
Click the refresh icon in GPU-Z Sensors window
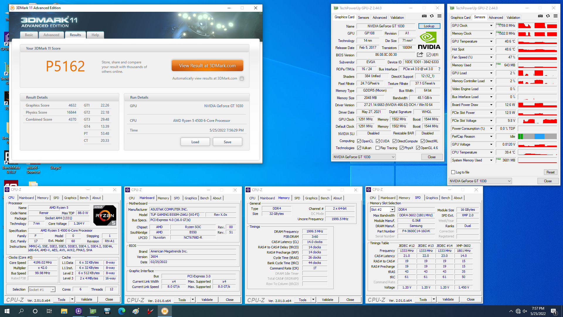tap(548, 16)
